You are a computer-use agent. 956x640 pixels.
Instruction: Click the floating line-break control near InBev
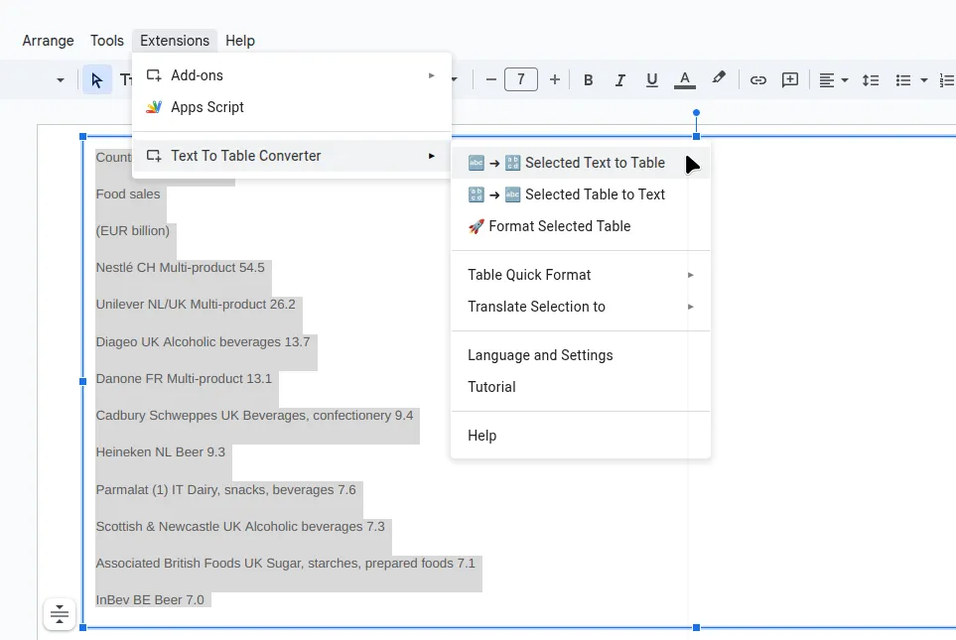(60, 613)
